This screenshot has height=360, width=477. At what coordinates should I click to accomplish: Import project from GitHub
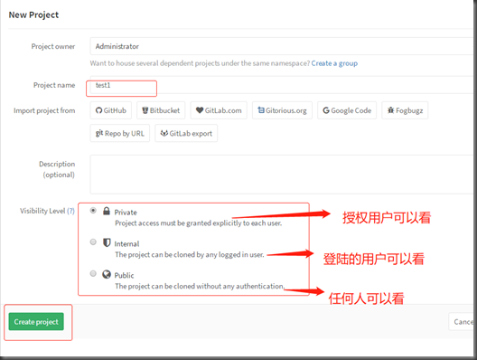[x=111, y=110]
